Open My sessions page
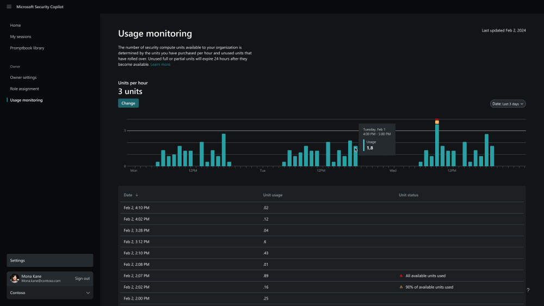 [x=21, y=36]
